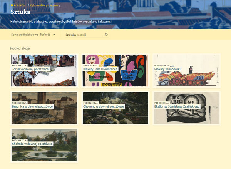Click the search magnifier icon
Viewport: 231px width, 169px height.
(106, 35)
